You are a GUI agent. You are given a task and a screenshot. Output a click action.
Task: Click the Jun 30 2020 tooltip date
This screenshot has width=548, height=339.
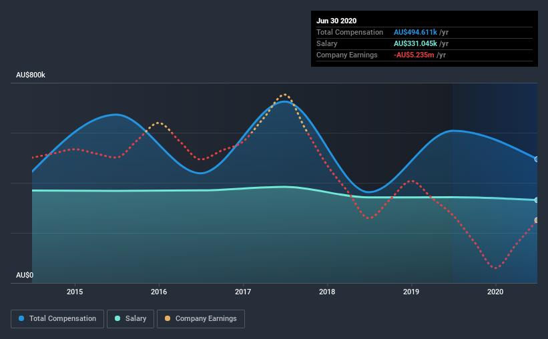336,21
